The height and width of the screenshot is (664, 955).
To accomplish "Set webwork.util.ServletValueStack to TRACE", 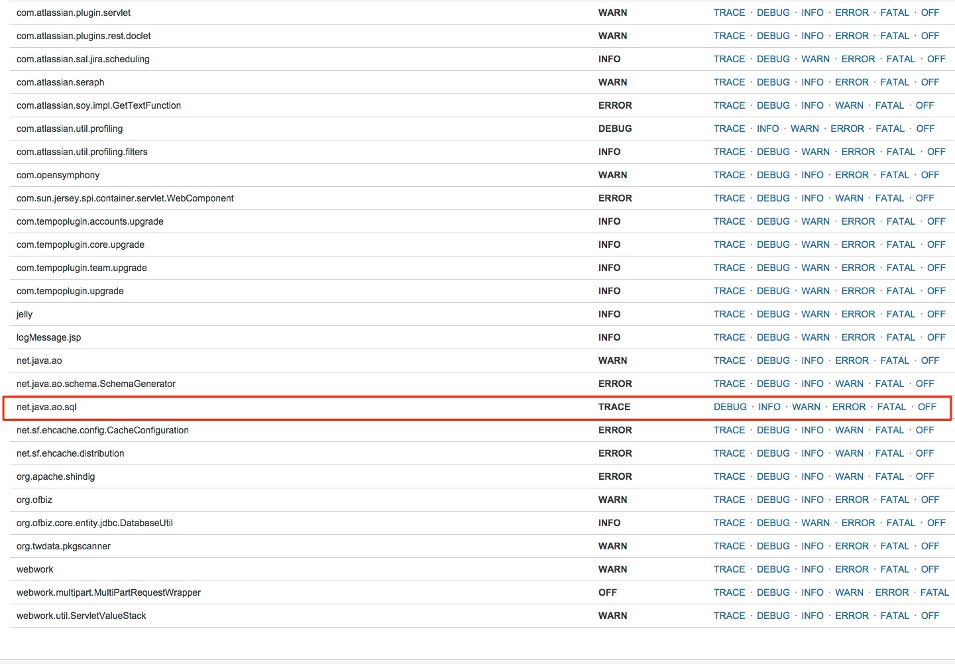I will click(729, 616).
